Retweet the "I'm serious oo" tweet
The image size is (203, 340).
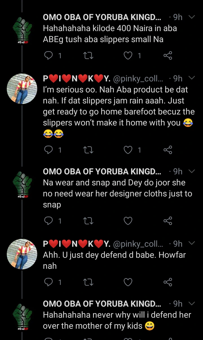pyautogui.click(x=89, y=150)
